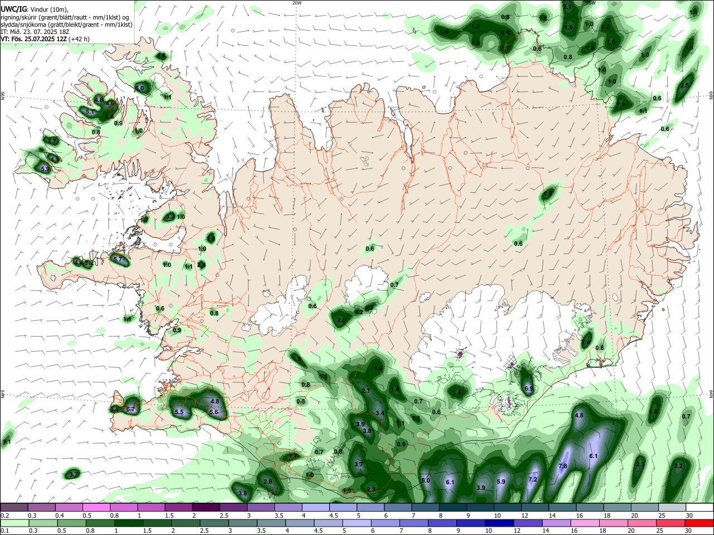The height and width of the screenshot is (535, 714).
Task: Click the 6.7 precipitation value
Action: pyautogui.click(x=131, y=409)
